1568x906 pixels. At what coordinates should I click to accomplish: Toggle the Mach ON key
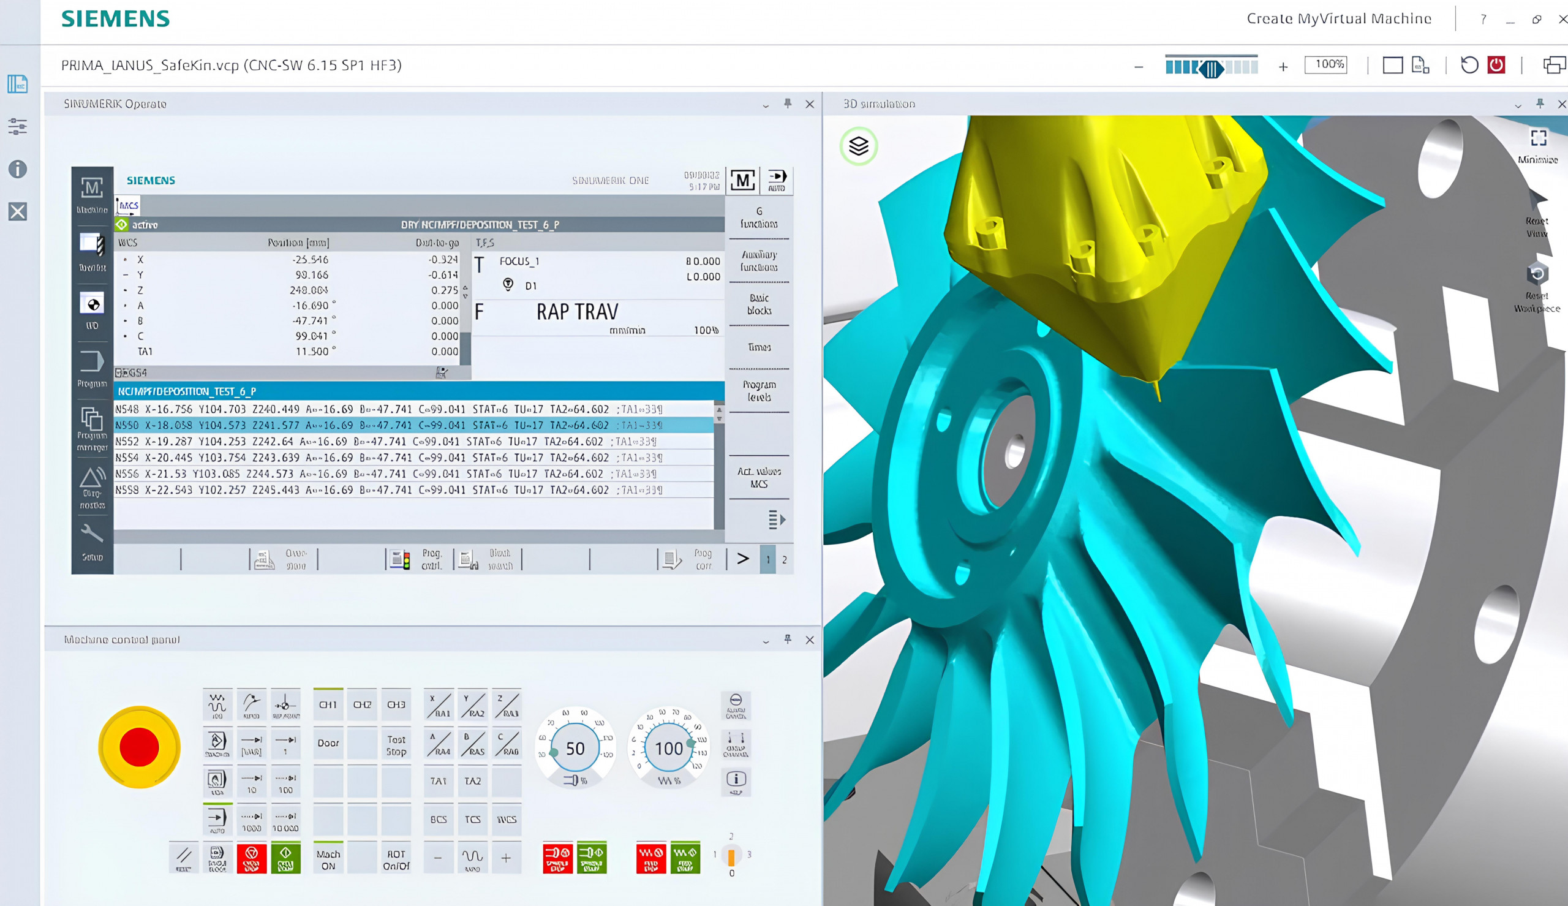coord(328,859)
